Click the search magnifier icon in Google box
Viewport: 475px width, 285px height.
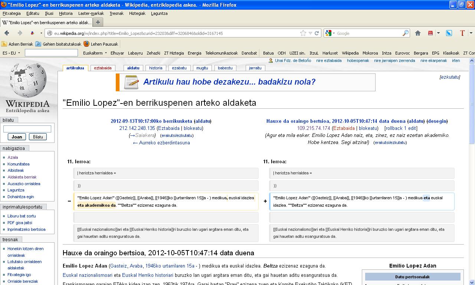click(x=405, y=33)
